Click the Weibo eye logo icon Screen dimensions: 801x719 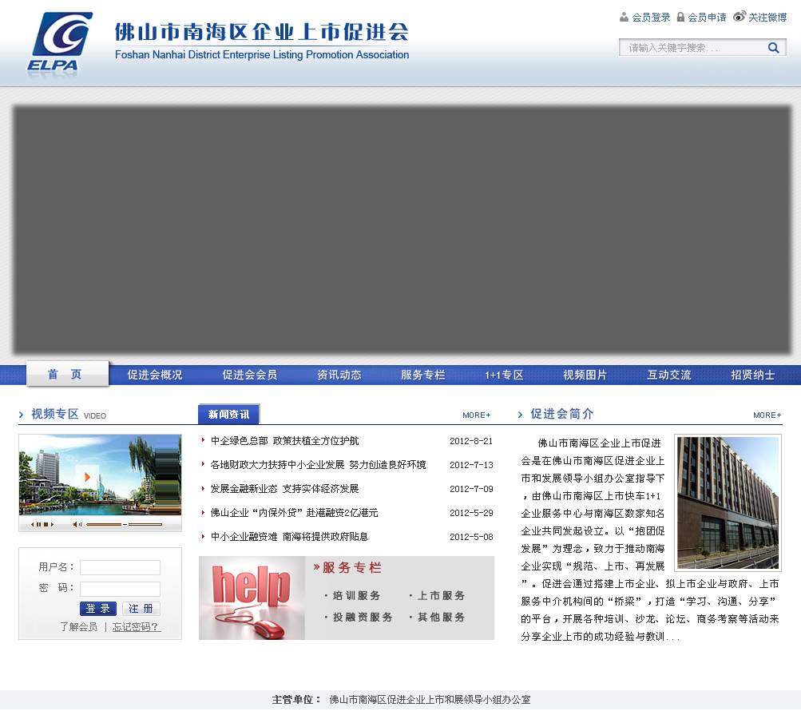740,16
